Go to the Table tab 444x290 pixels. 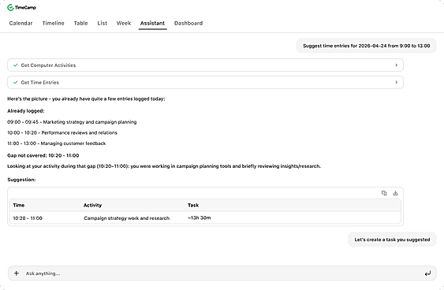coord(80,23)
